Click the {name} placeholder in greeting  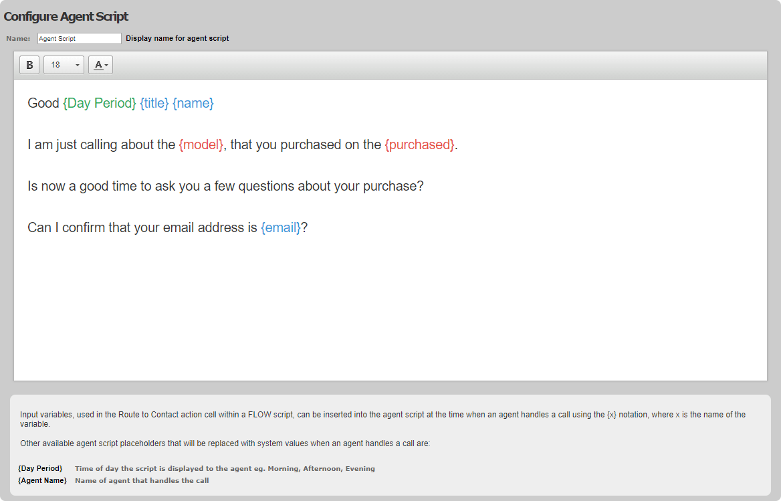coord(193,103)
